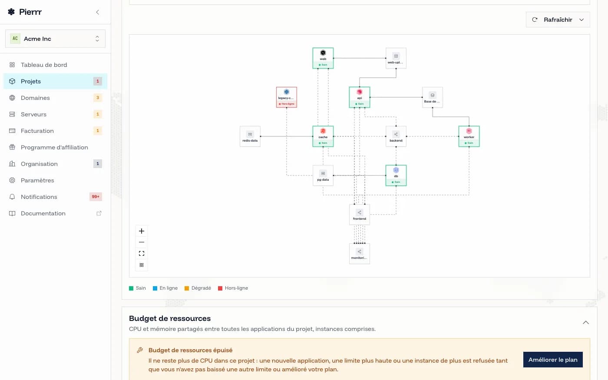
Task: Click the Pierrr logo
Action: tap(25, 12)
